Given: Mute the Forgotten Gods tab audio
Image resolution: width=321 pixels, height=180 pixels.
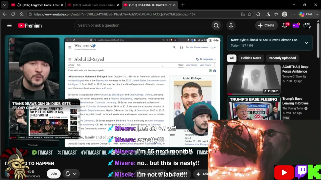Looking at the screenshot, I should coord(19,5).
